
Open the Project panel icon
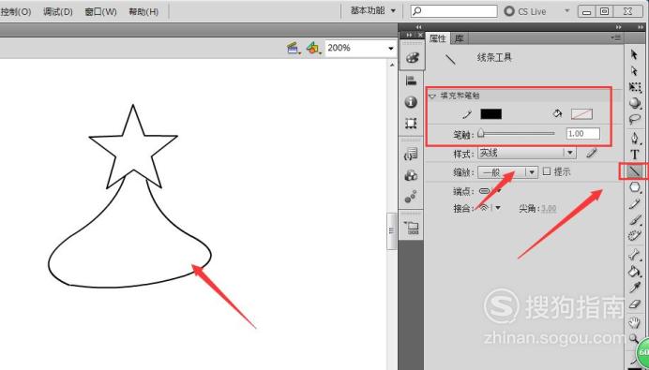412,228
